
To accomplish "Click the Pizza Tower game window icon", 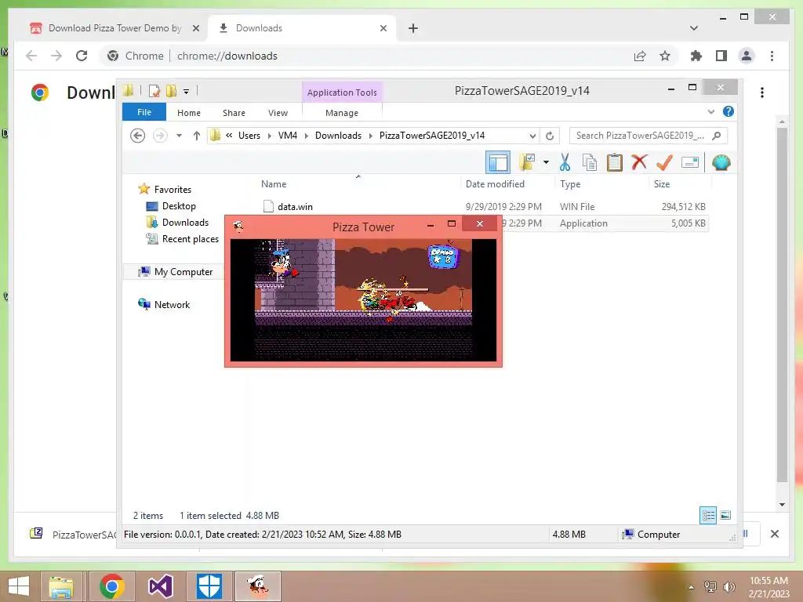I will coord(238,225).
